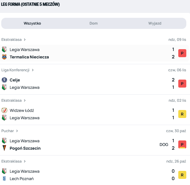
Task: Open Termalica Nieciecza team link
Action: (29, 57)
